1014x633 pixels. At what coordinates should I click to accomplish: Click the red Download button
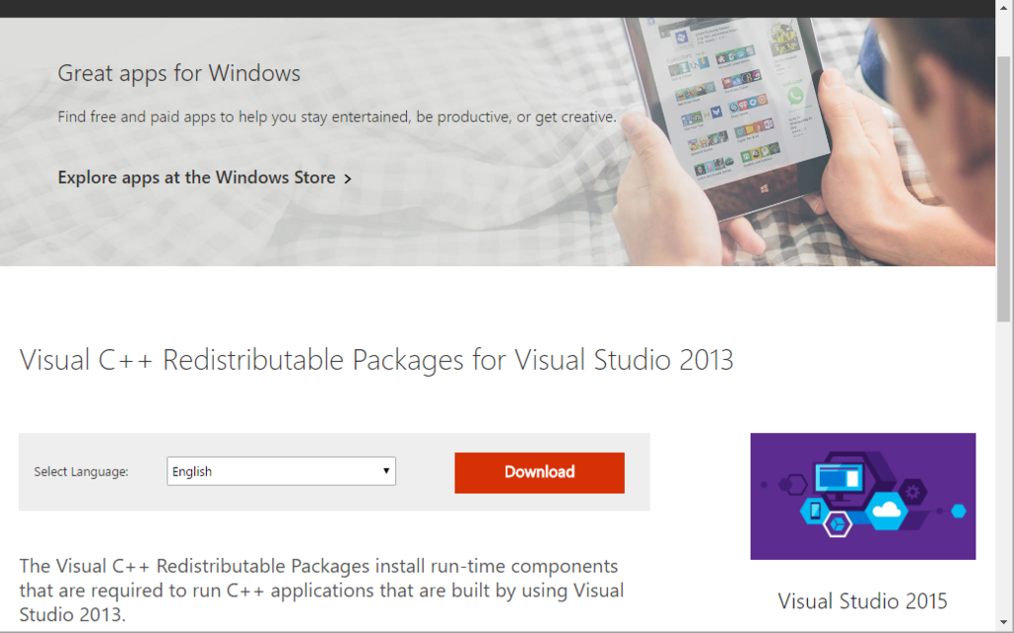[540, 472]
